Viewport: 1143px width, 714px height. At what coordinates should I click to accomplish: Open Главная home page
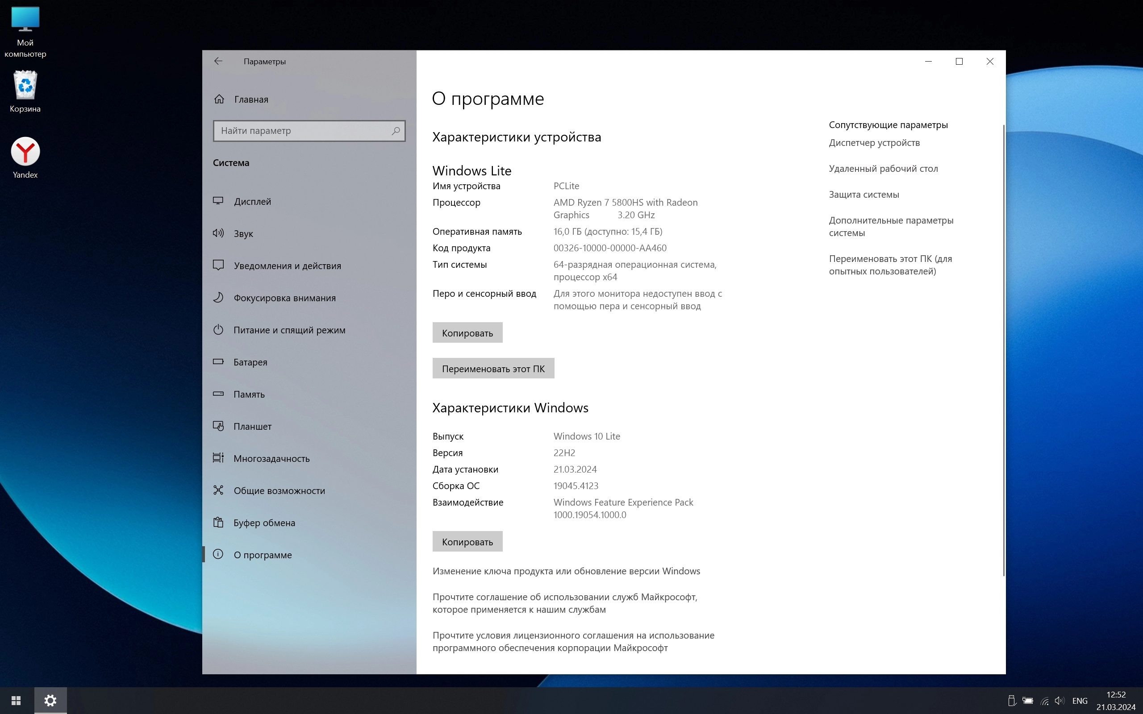pyautogui.click(x=251, y=99)
